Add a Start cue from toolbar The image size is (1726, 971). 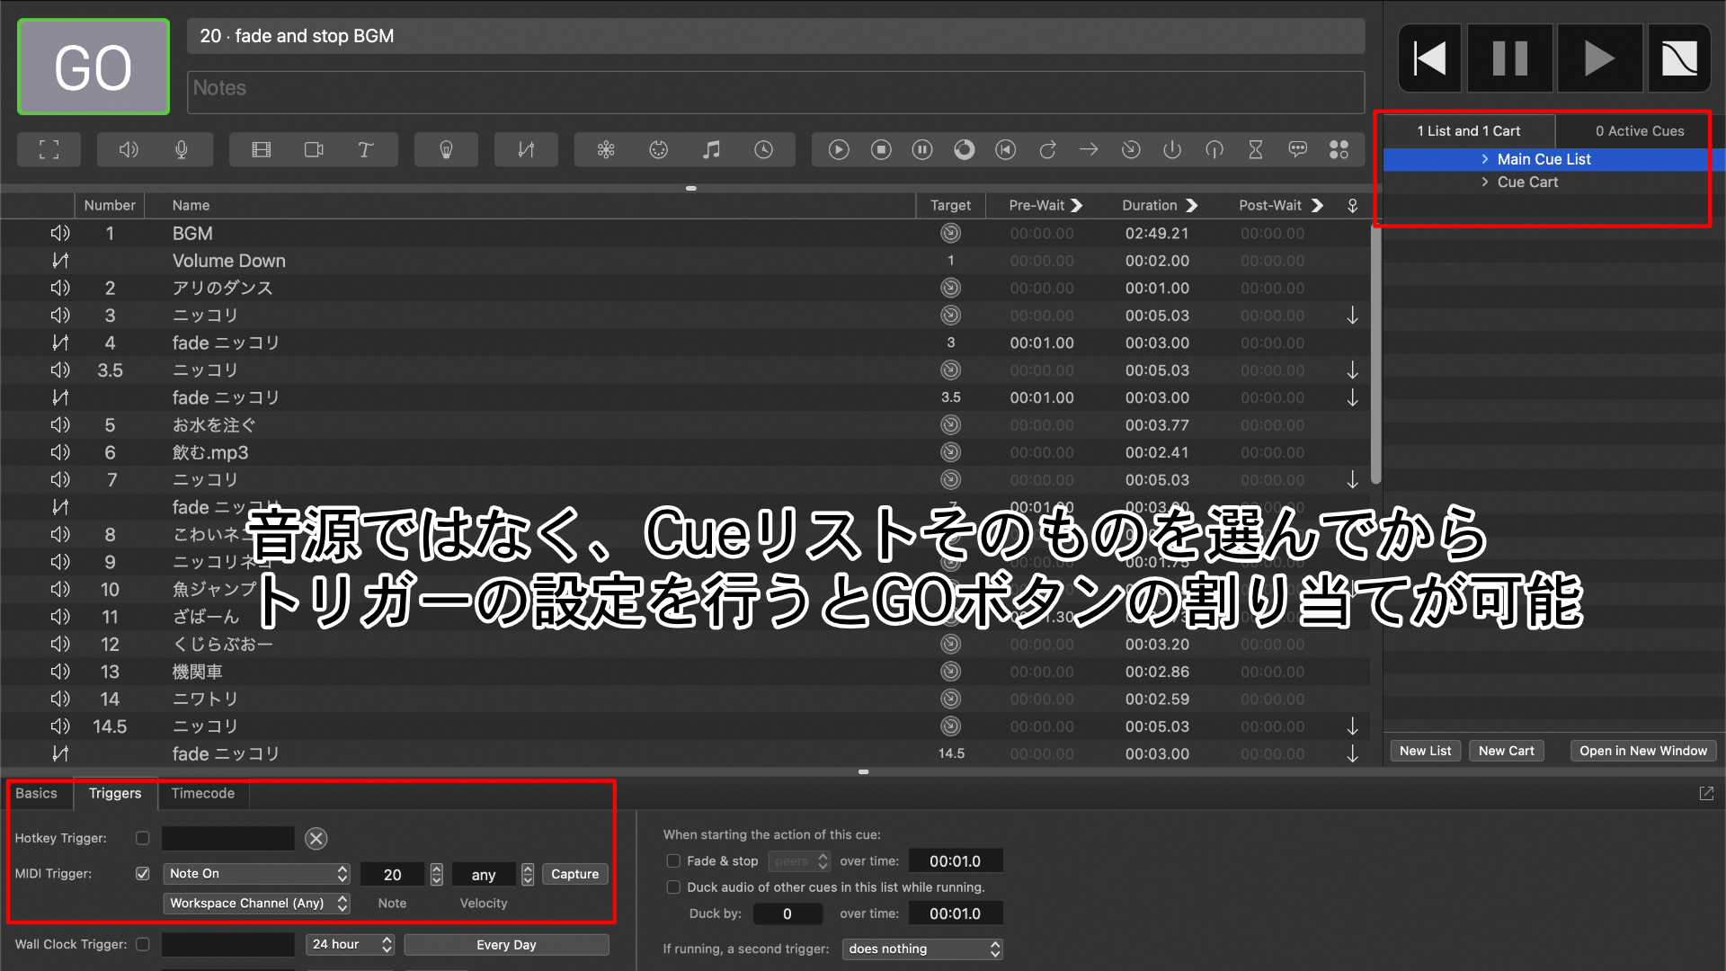839,150
